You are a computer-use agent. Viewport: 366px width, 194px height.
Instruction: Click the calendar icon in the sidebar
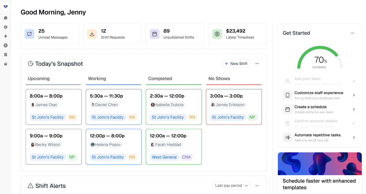(x=5, y=64)
